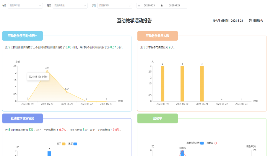268x156 pixels.
Task: Click the printer icon beside 打印报告
Action: pyautogui.click(x=250, y=21)
